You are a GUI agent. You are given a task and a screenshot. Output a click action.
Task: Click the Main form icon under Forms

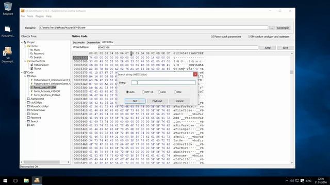pyautogui.click(x=31, y=50)
